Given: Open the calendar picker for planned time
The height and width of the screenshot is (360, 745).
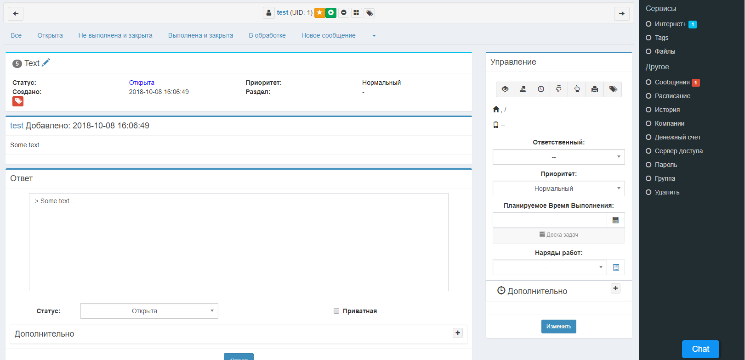Looking at the screenshot, I should coord(615,220).
